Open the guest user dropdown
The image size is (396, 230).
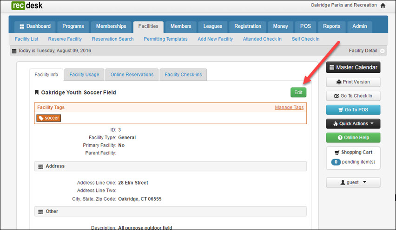click(353, 182)
